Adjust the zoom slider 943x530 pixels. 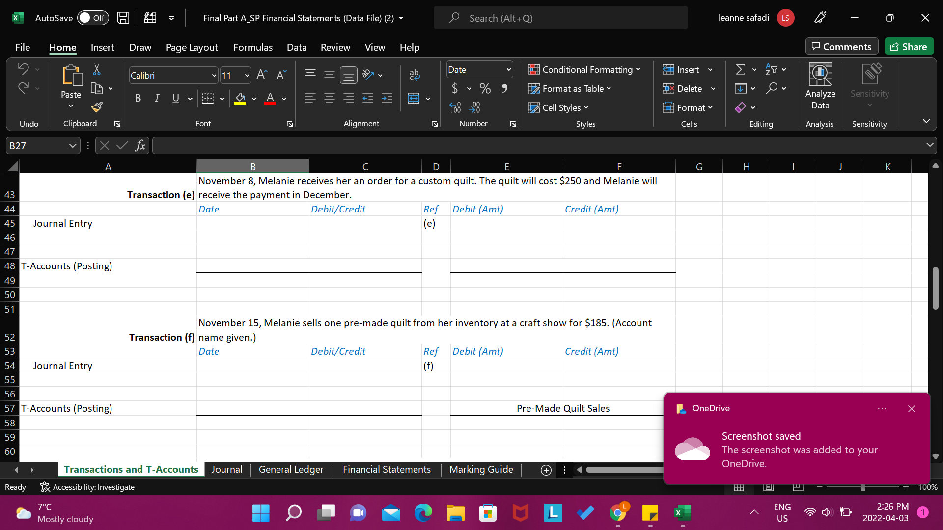(862, 487)
